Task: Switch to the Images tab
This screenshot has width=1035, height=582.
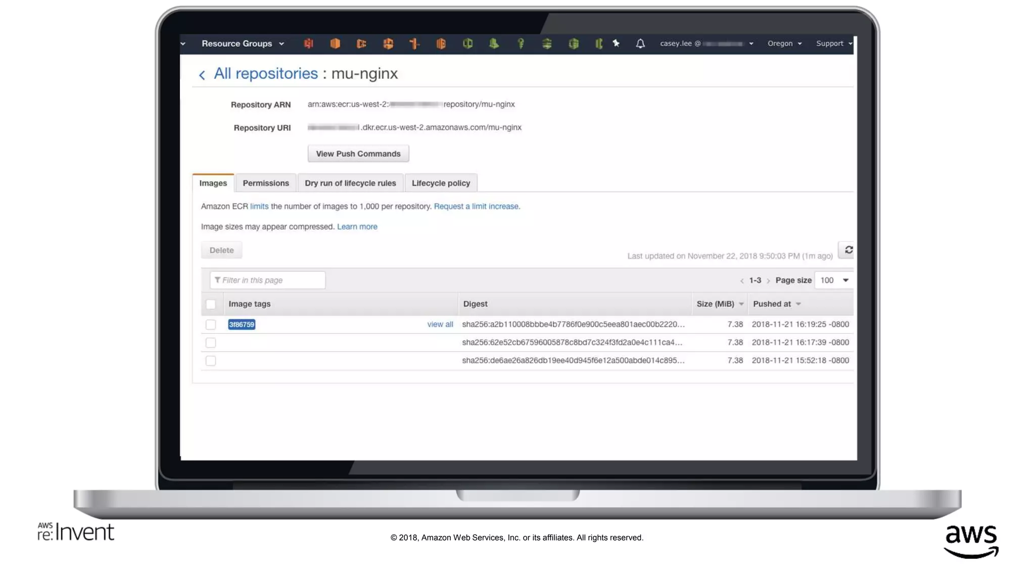Action: (x=213, y=183)
